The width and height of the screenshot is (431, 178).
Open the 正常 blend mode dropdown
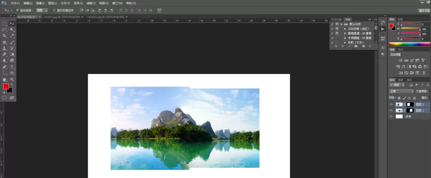coord(401,91)
